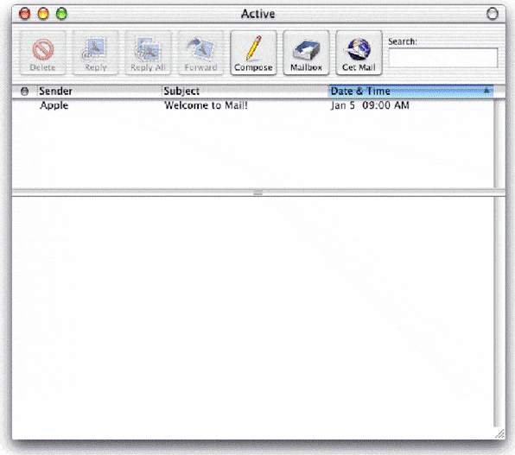
Task: Click the message list vertical scrollbar
Action: [x=499, y=144]
